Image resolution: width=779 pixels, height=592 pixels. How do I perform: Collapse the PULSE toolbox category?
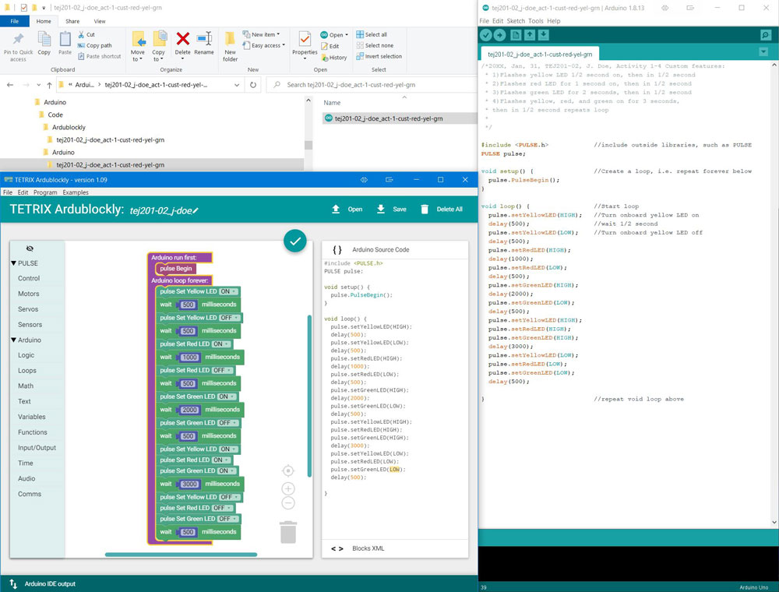tap(14, 263)
